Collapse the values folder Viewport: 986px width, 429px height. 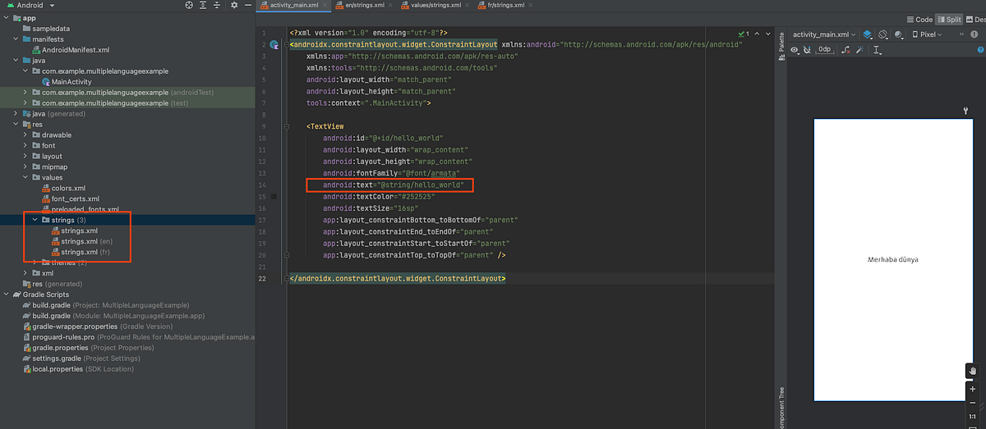pos(26,177)
